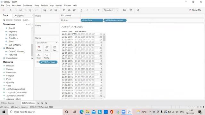Click the ATTR(Fun day) pill in Marks
Viewport: 205px width, 115px height.
pos(48,62)
